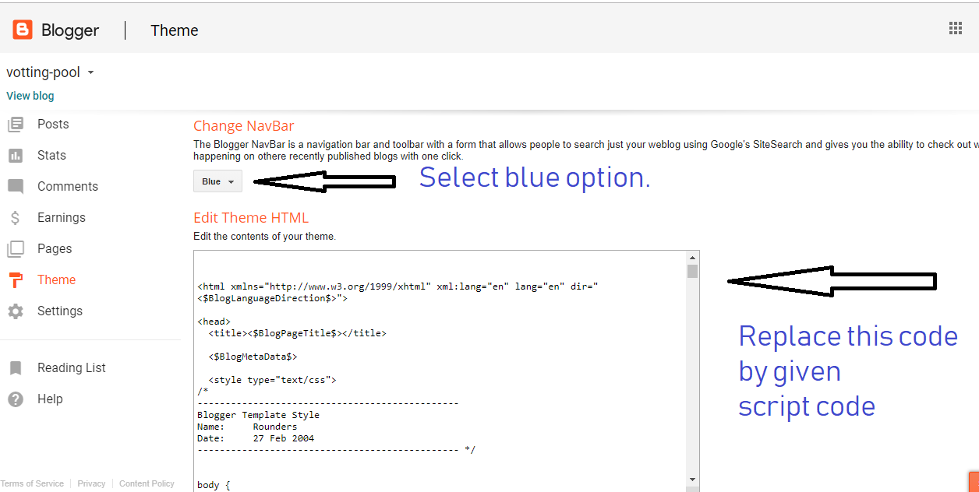
Task: Follow the View blog link
Action: click(x=30, y=96)
